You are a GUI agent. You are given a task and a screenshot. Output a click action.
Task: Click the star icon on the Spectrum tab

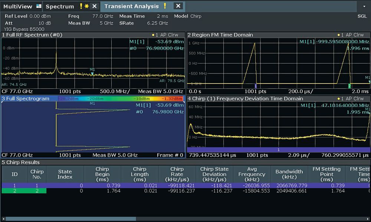(87, 6)
